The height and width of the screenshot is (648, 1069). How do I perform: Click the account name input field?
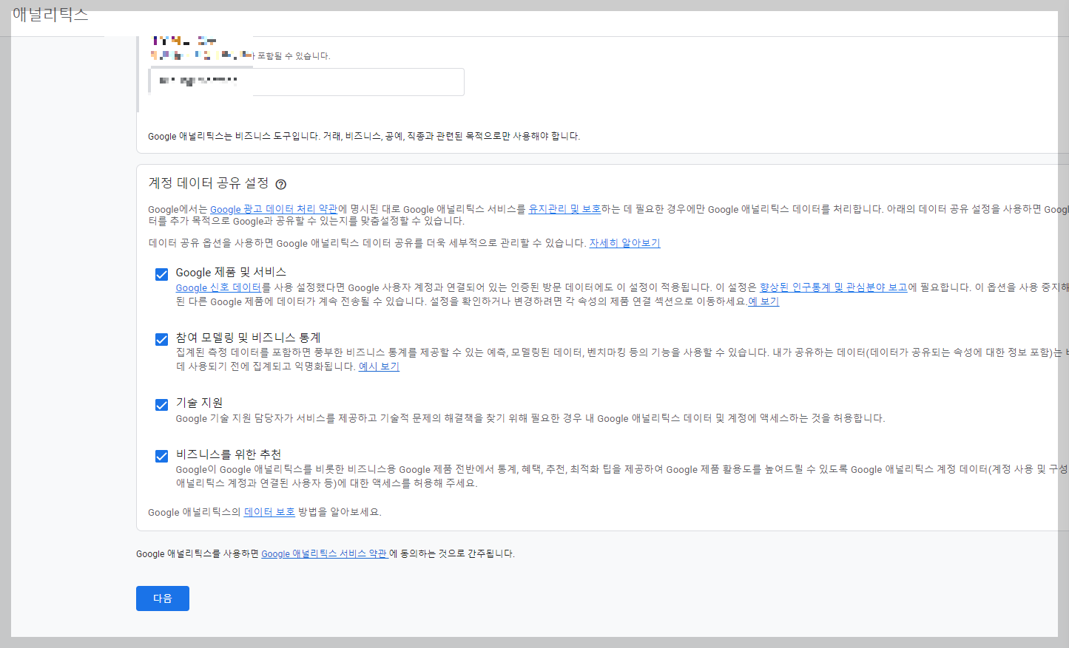coord(306,82)
